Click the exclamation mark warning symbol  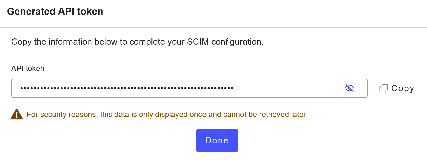[x=16, y=115]
